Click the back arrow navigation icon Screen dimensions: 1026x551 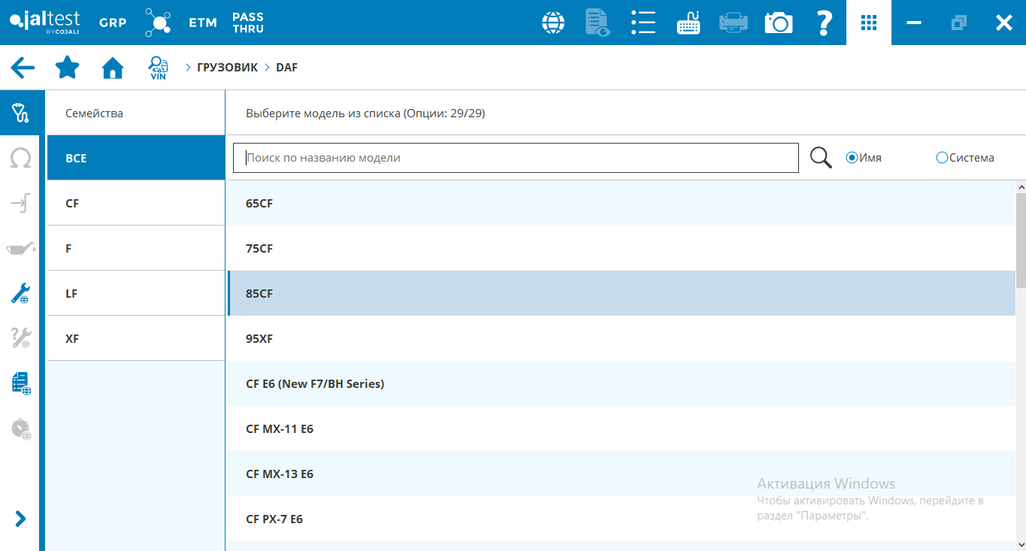point(23,68)
